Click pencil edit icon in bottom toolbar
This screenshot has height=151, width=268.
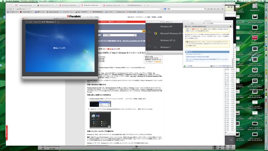coord(220,147)
